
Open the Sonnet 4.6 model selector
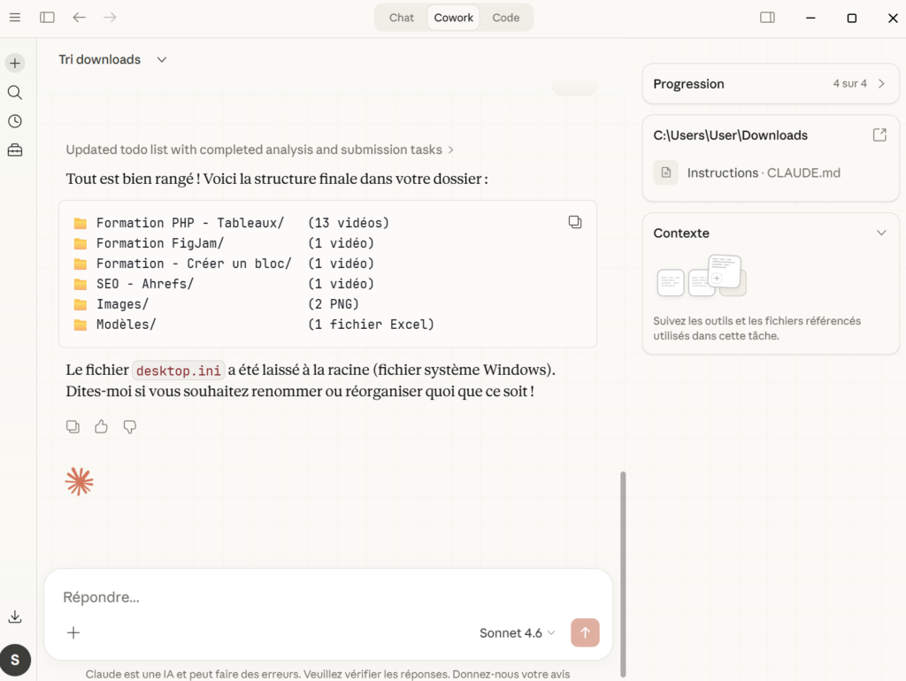pyautogui.click(x=518, y=633)
